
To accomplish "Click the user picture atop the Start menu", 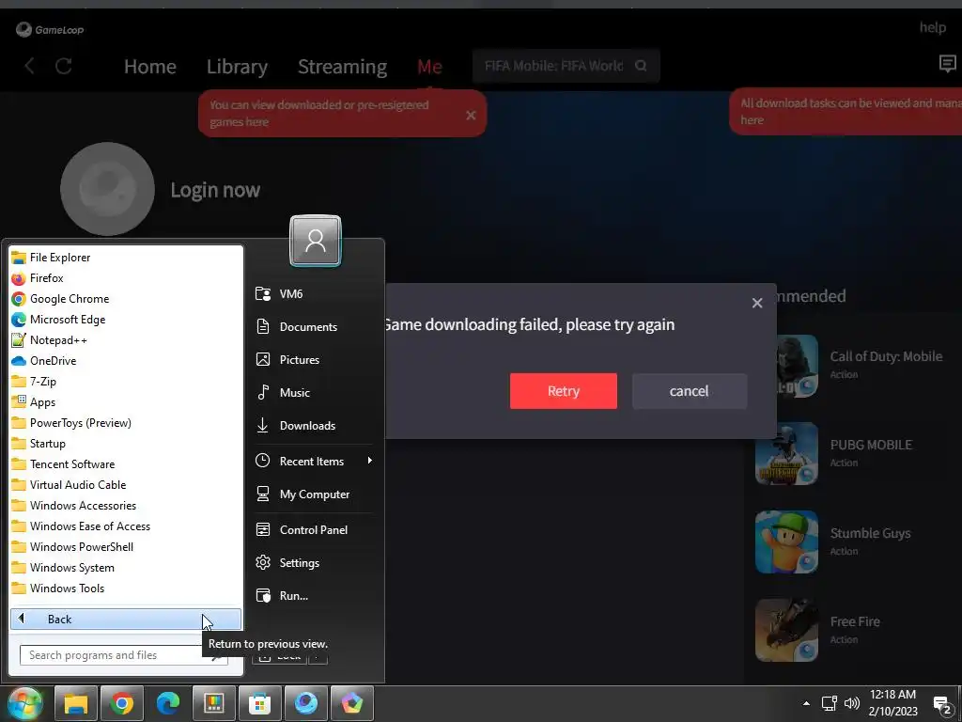I will point(316,241).
